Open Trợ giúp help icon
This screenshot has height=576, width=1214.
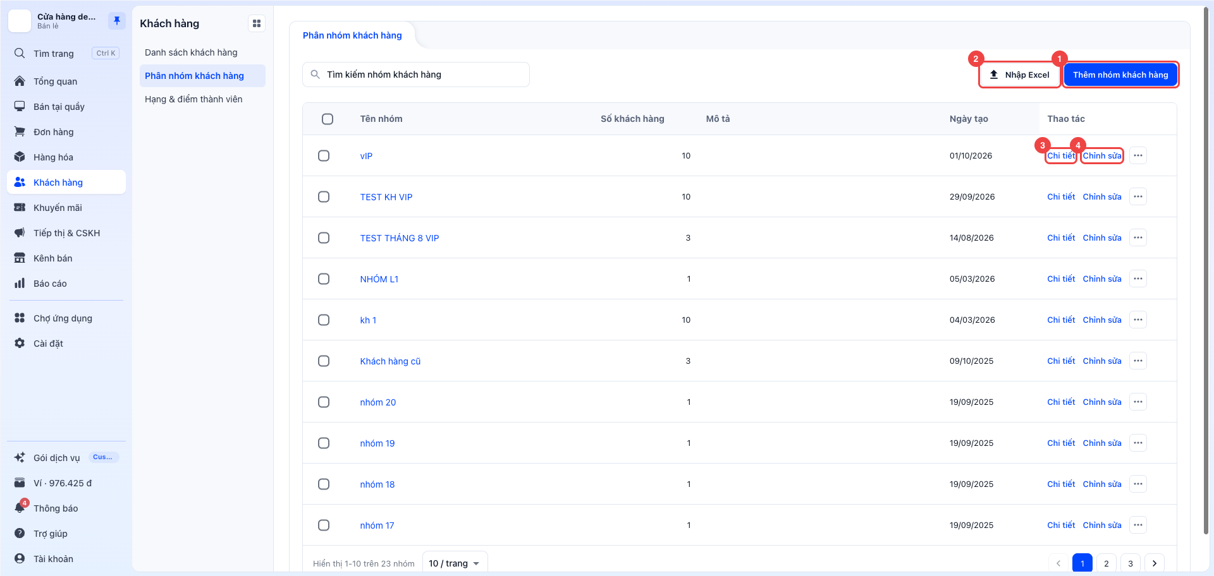pos(20,533)
